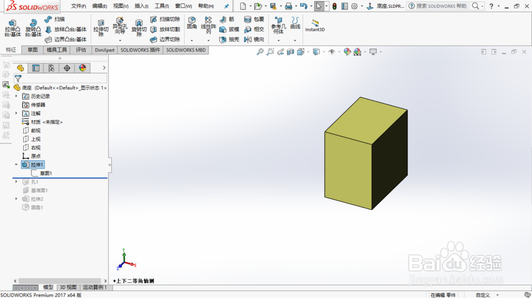Toggle Instant3D mode
Image resolution: width=532 pixels, height=298 pixels.
(x=315, y=25)
